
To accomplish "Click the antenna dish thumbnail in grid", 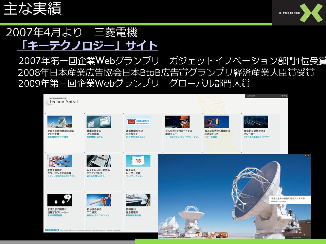I will click(59, 122).
